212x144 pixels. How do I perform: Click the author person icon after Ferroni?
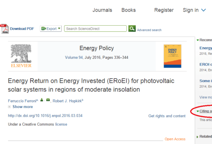coord(42,100)
